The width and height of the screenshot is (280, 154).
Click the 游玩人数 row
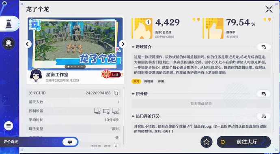coord(74,102)
